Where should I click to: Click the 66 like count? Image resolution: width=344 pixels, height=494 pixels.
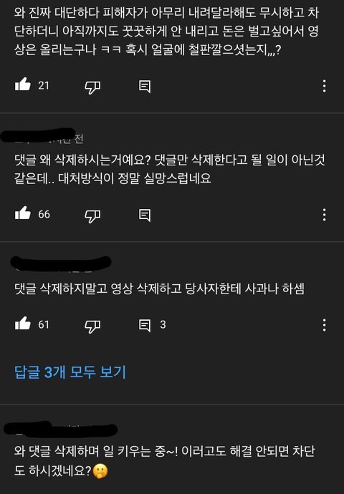pyautogui.click(x=44, y=214)
